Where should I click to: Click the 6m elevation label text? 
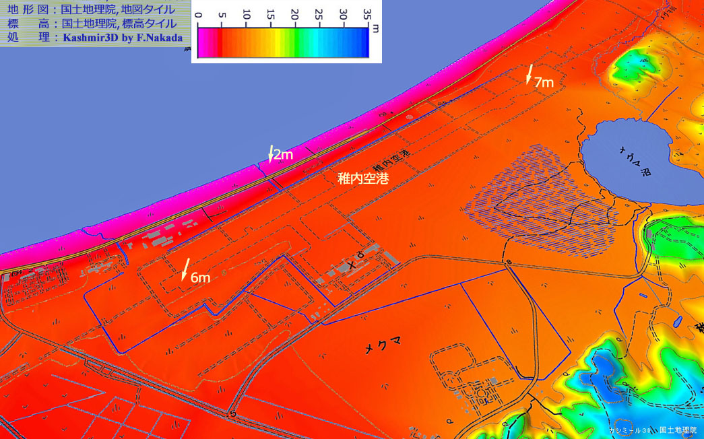(x=201, y=277)
